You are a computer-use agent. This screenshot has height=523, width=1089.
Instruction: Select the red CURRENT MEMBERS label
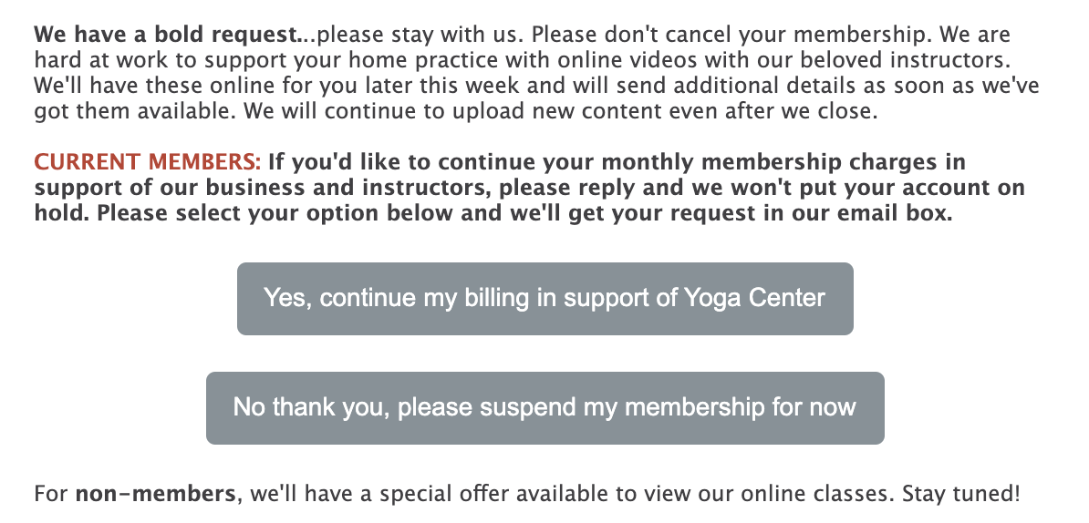(147, 163)
